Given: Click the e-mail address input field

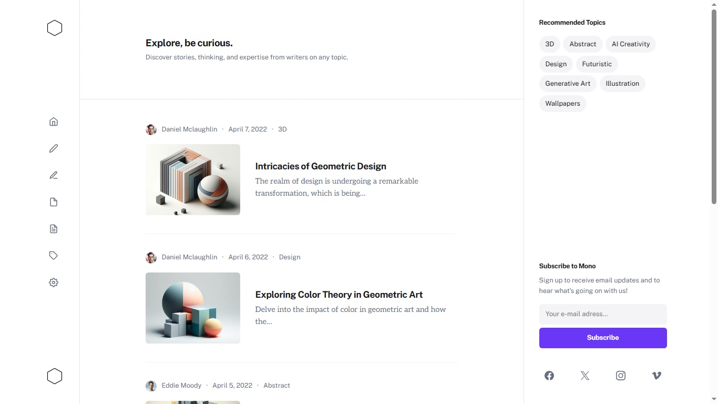Looking at the screenshot, I should point(603,314).
